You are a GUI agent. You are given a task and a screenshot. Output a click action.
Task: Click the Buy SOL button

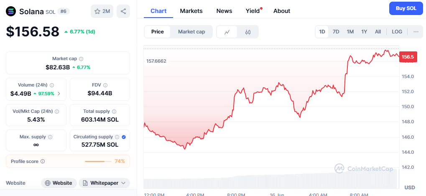tap(406, 8)
